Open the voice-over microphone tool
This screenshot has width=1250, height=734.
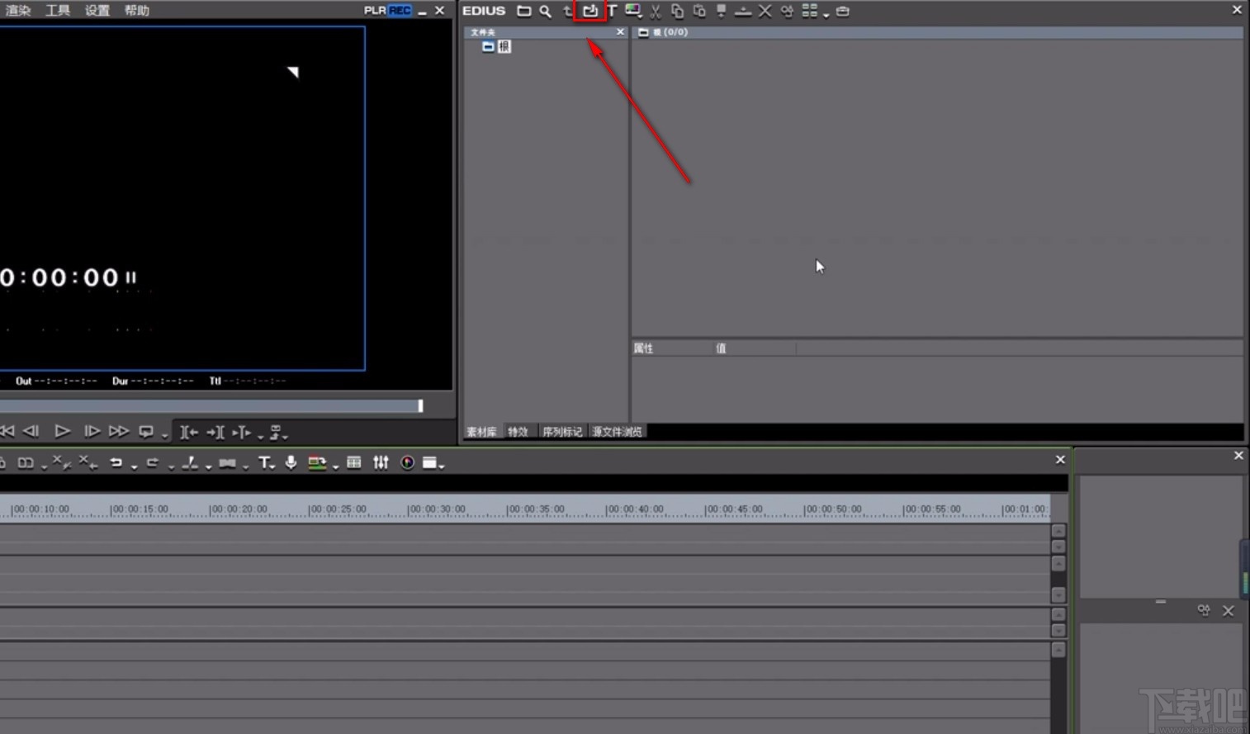pyautogui.click(x=291, y=462)
